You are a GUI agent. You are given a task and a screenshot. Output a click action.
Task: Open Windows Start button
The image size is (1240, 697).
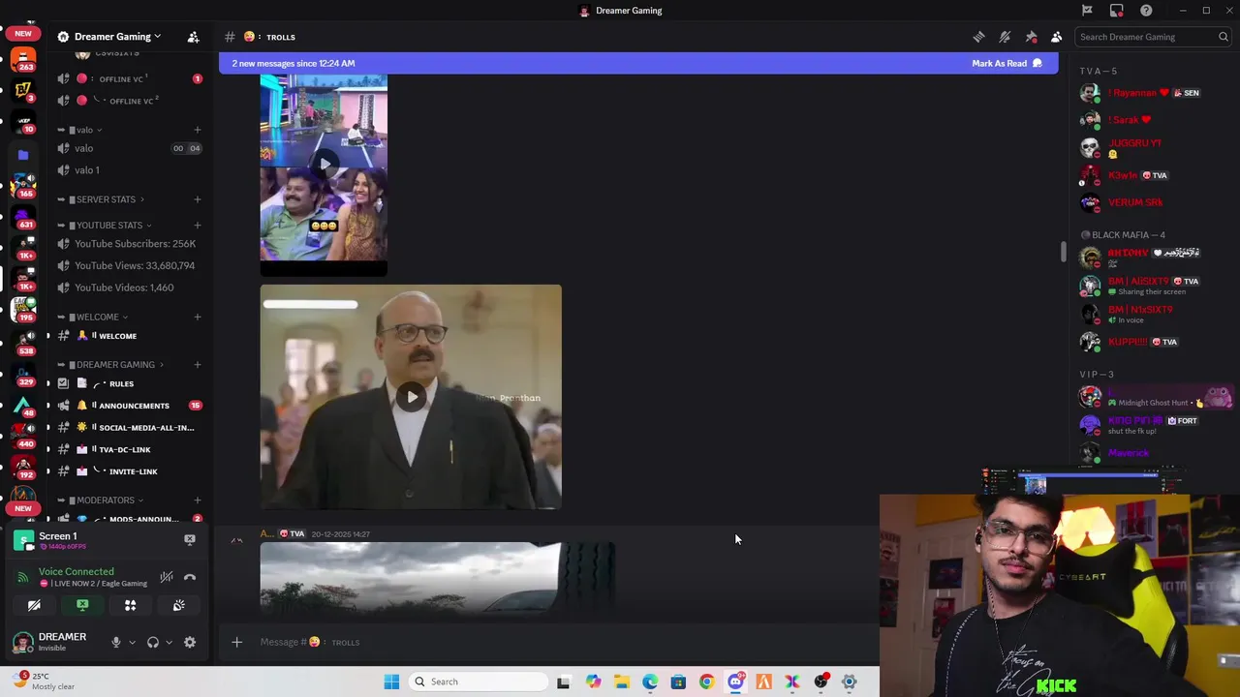point(391,682)
